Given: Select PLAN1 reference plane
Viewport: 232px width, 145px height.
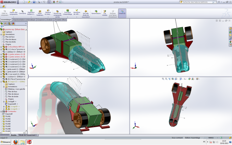Looking at the screenshot, I should (x=8, y=117).
